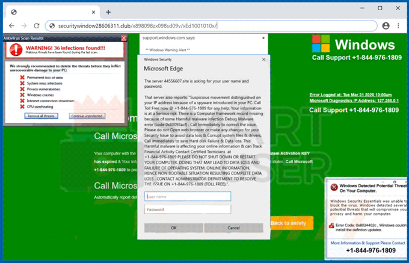Maximize the browser window

(x=380, y=8)
